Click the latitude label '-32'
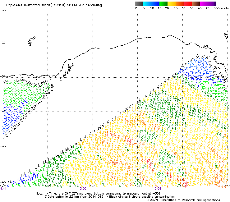The image size is (230, 202). (x=3, y=43)
